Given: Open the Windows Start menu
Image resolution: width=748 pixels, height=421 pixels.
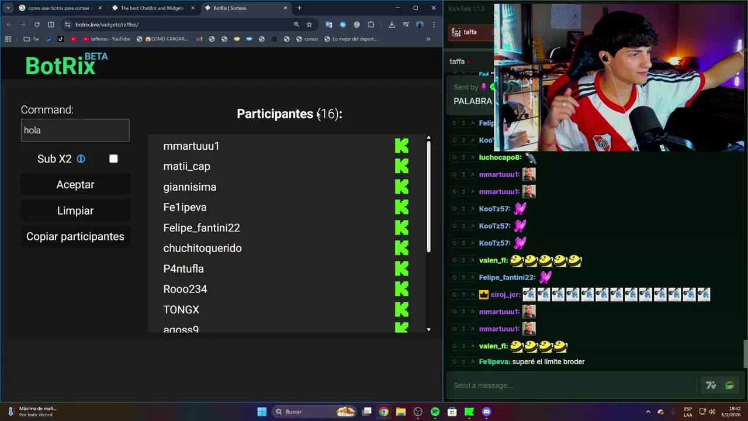Looking at the screenshot, I should click(x=262, y=412).
